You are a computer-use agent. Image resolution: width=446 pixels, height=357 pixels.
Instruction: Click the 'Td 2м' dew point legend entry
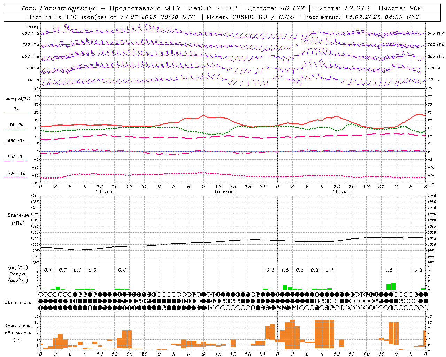pos(16,125)
